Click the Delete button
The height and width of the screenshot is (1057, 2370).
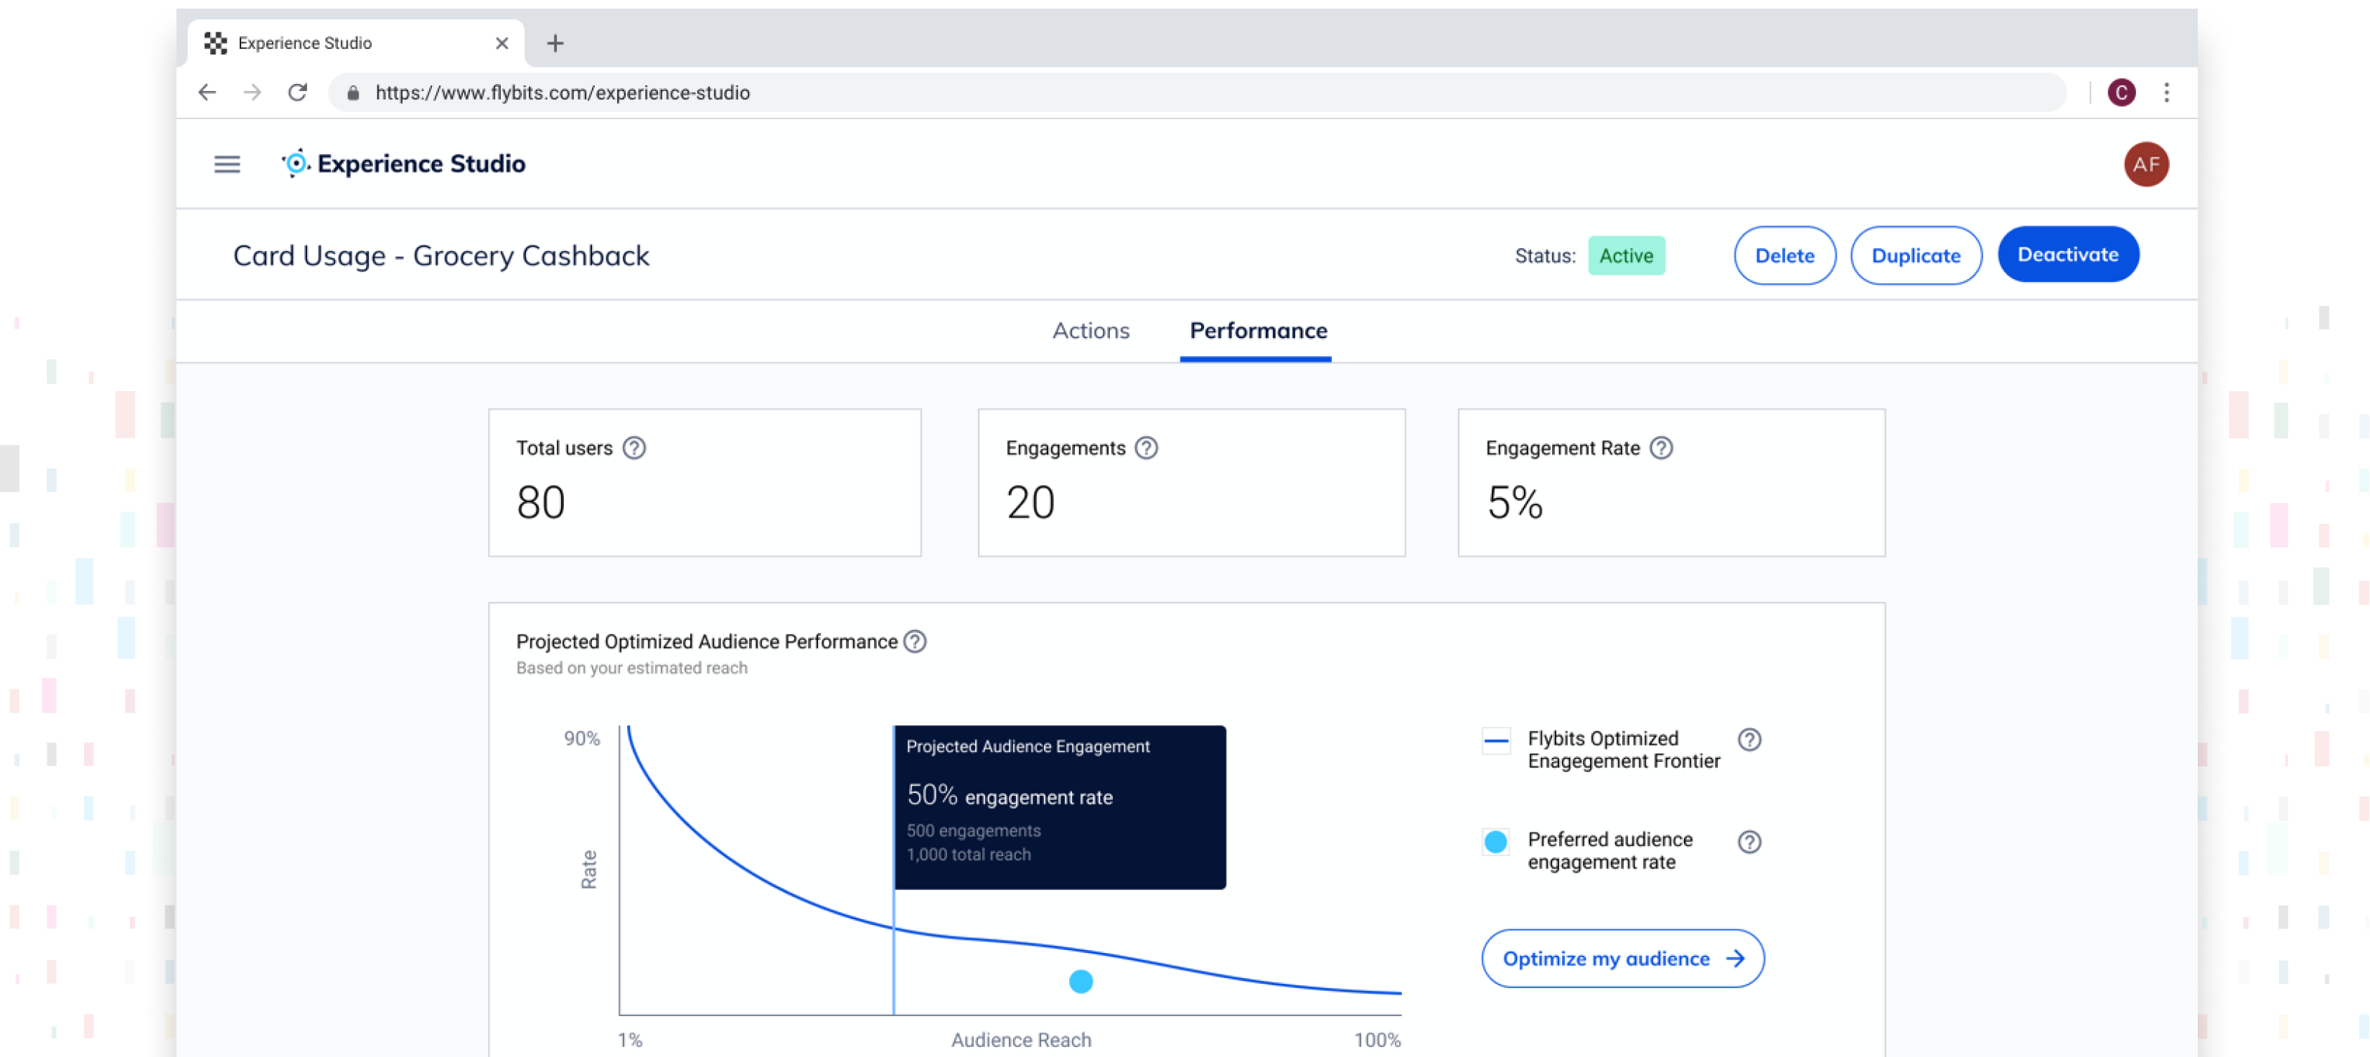coord(1784,255)
